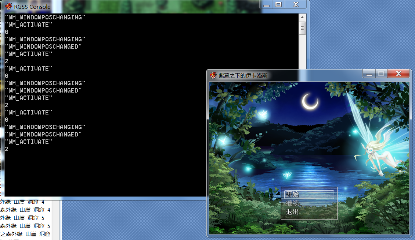The image size is (415, 240).
Task: Click the RGSS Console title bar icon
Action: (x=9, y=7)
